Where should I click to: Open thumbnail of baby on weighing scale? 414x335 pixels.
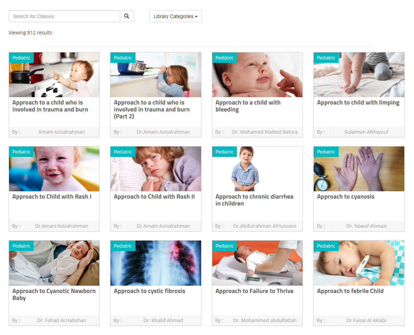click(x=257, y=263)
